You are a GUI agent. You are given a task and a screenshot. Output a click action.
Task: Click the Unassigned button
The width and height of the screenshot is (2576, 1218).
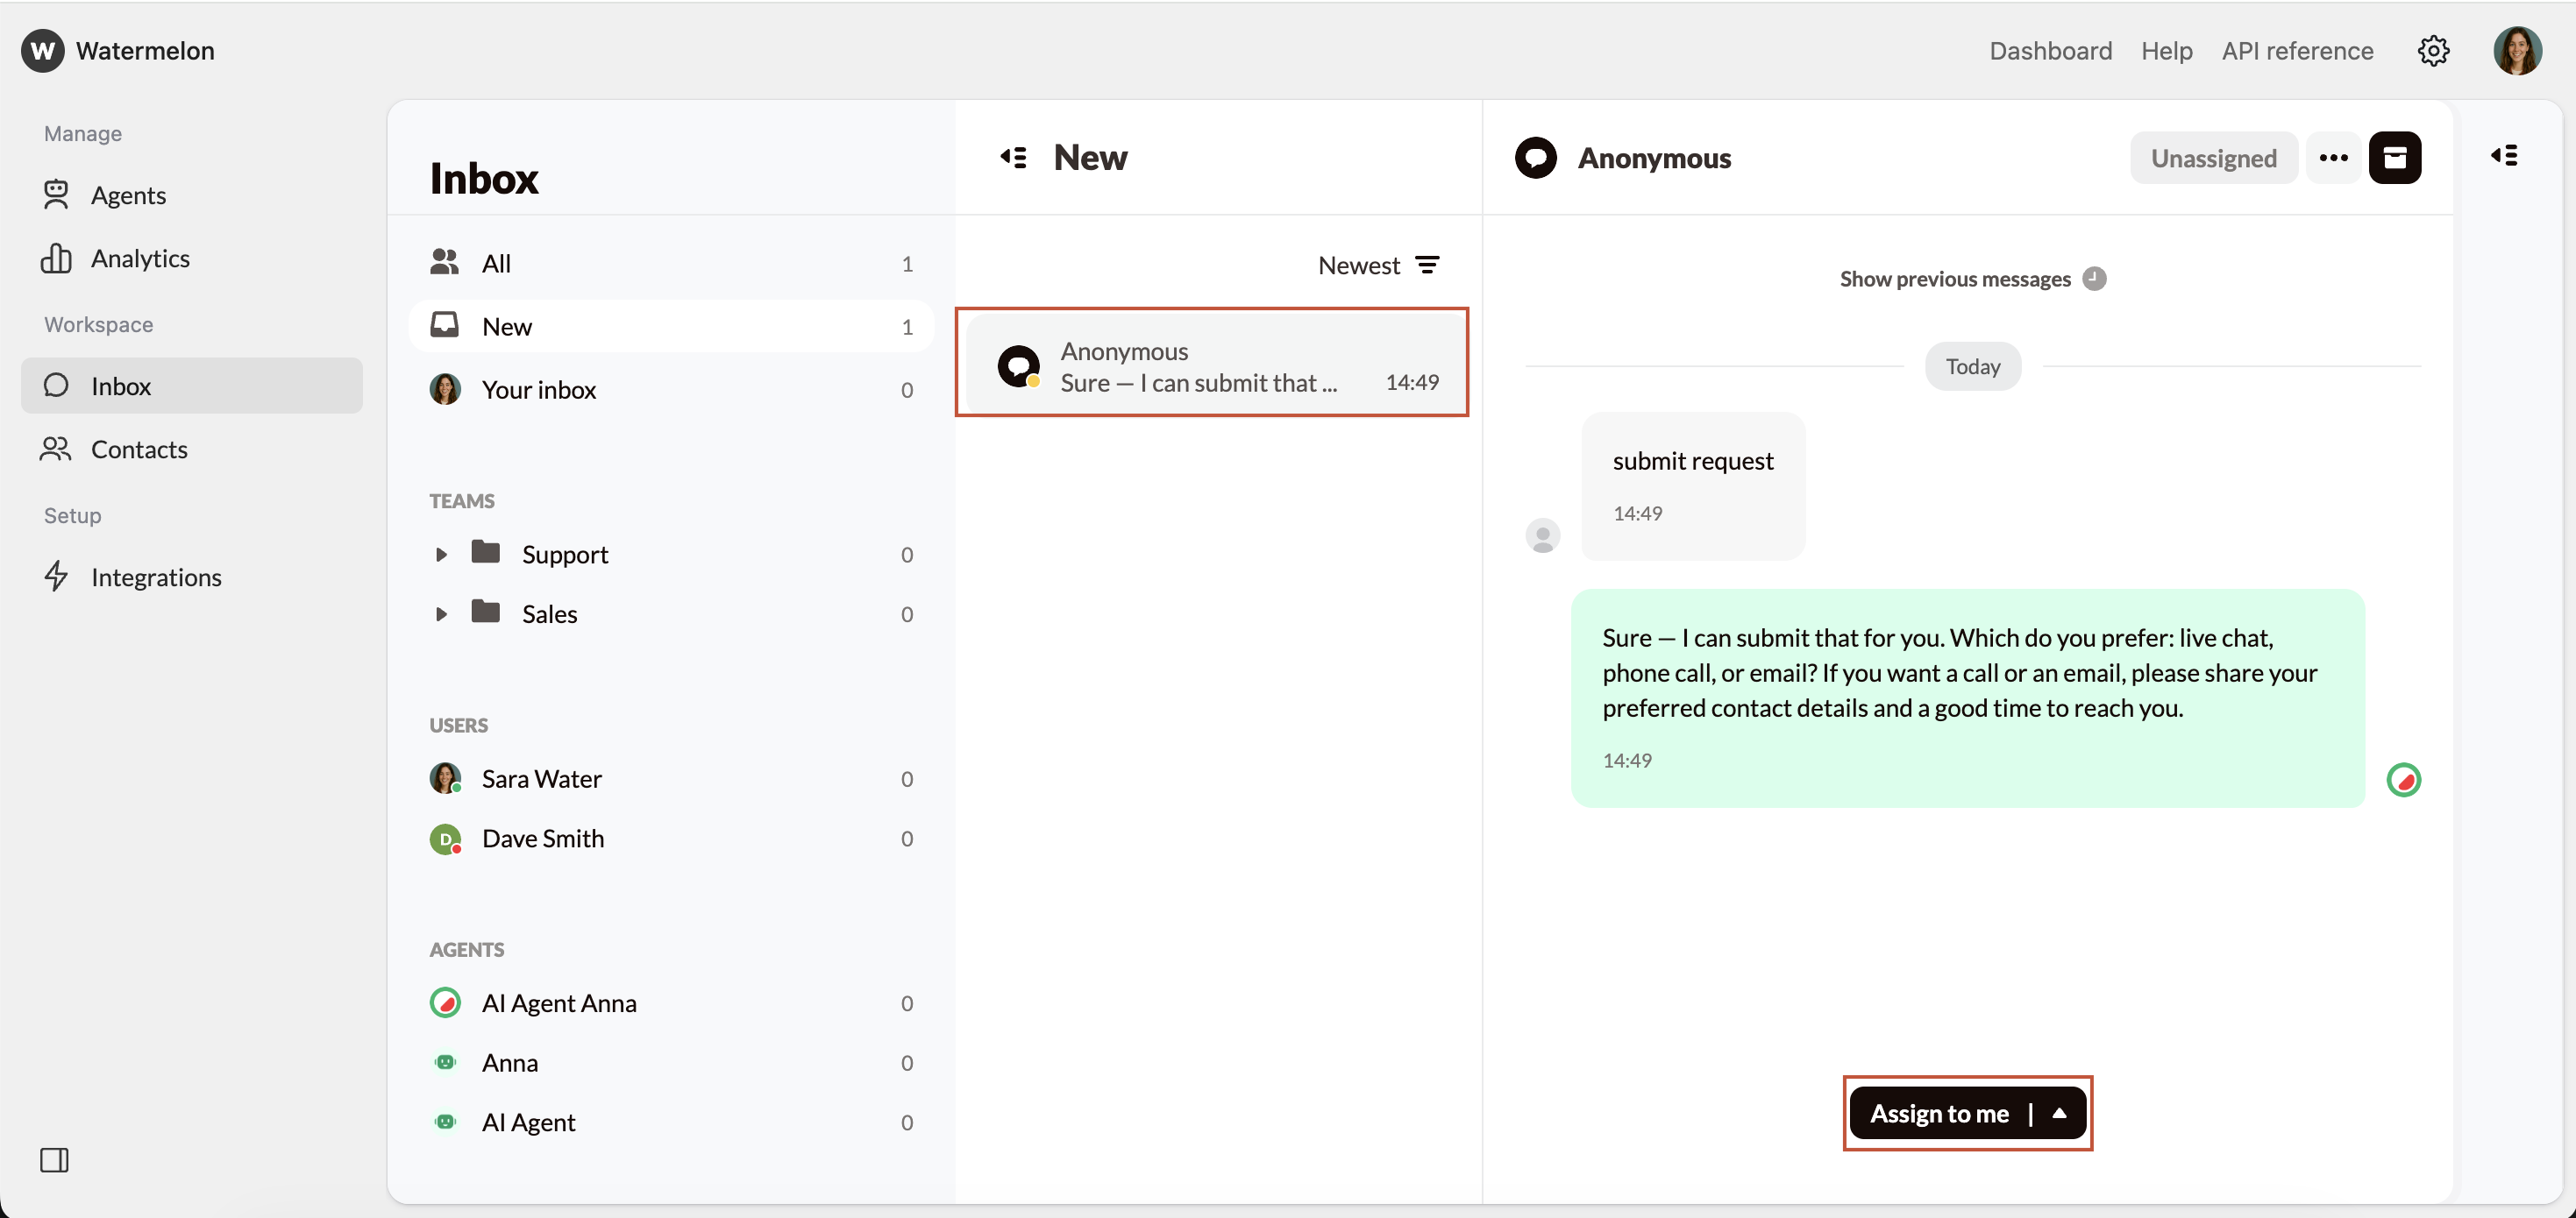(x=2213, y=157)
